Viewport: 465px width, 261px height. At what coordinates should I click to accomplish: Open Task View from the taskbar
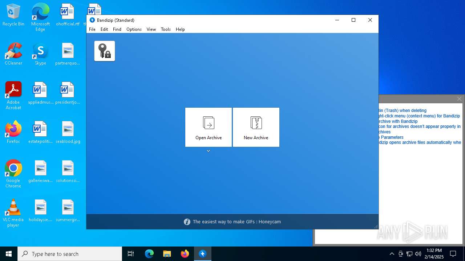tap(131, 254)
